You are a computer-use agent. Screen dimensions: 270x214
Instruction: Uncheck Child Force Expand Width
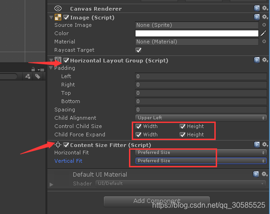click(x=138, y=135)
